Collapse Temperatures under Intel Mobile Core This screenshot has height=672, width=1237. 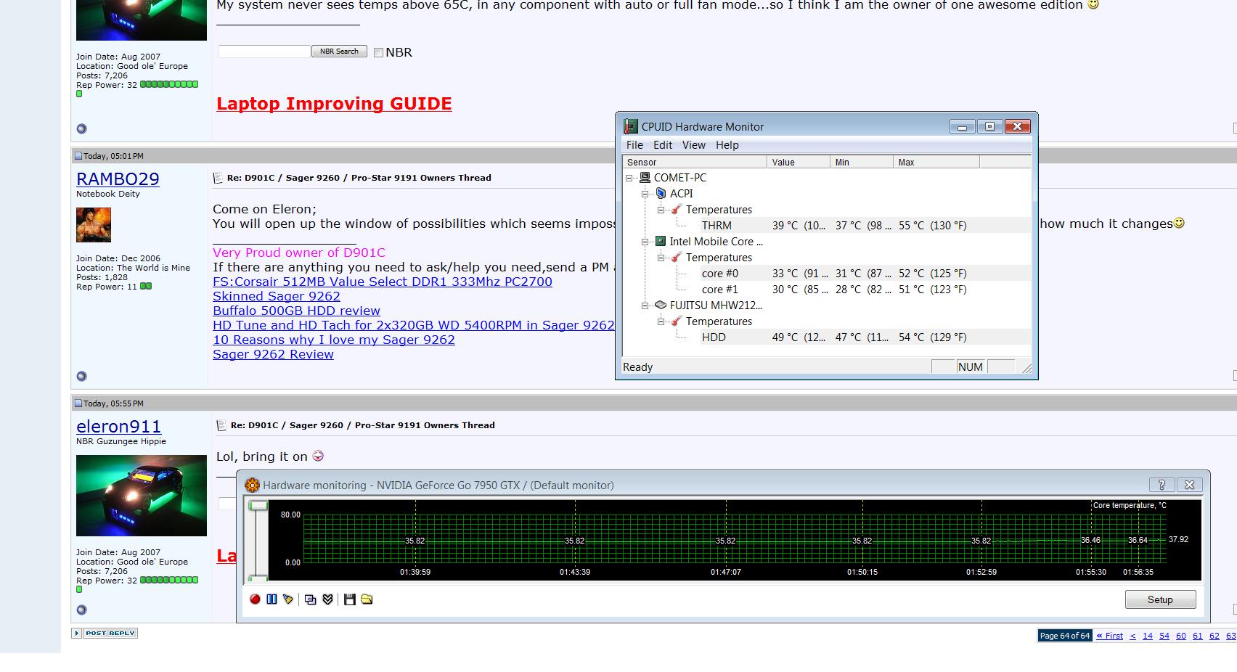point(661,258)
